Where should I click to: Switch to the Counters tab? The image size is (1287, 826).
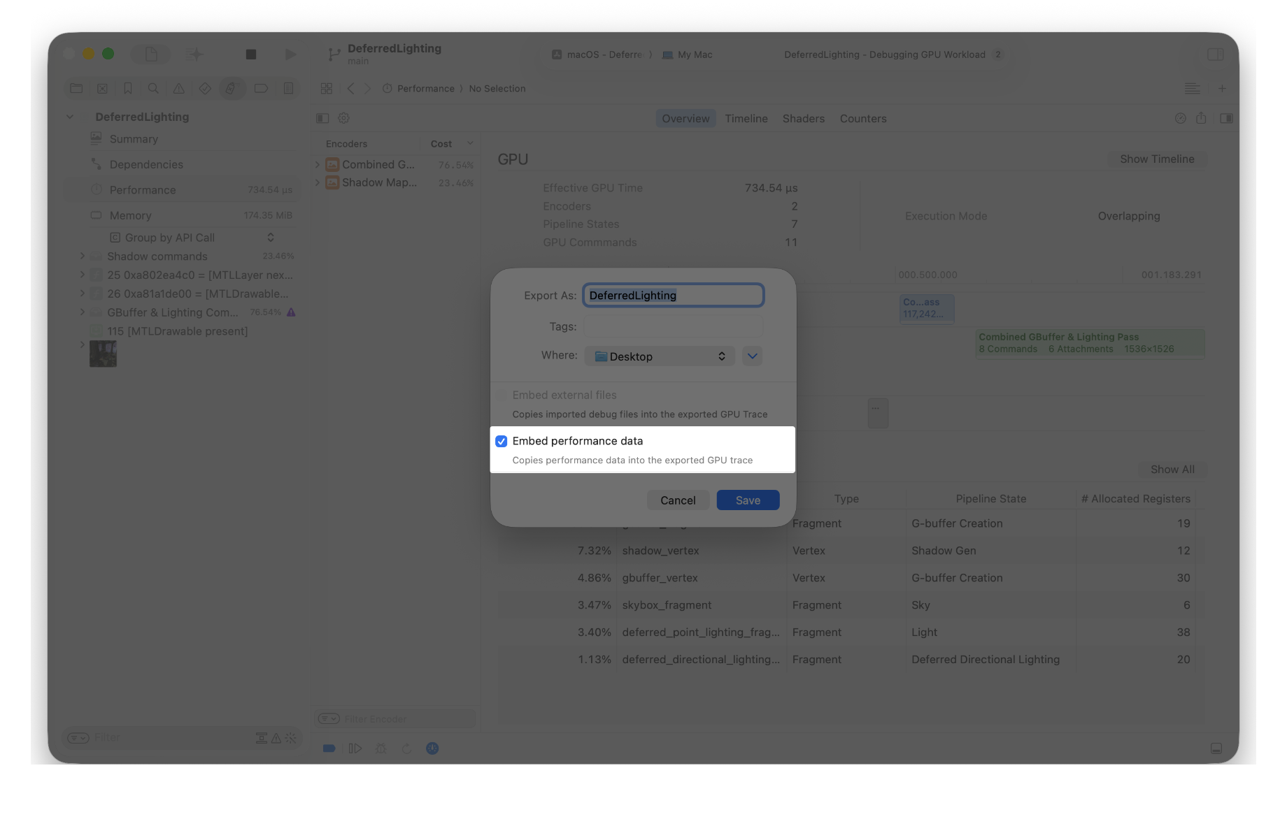pos(862,118)
